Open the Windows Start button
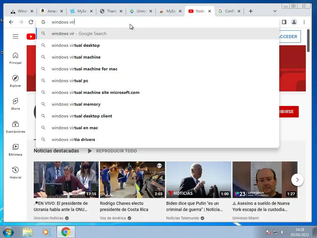 pyautogui.click(x=8, y=232)
